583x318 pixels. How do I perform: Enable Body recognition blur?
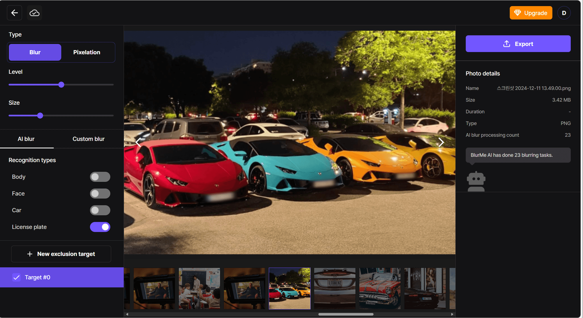coord(100,177)
